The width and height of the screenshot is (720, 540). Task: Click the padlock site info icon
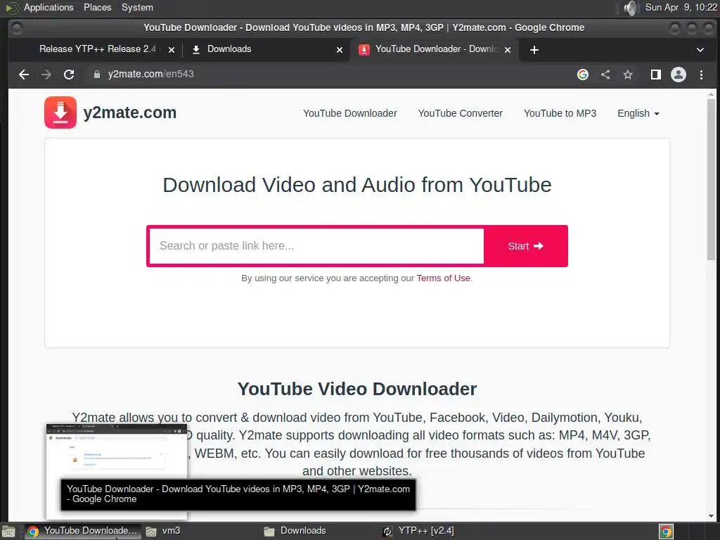click(97, 75)
